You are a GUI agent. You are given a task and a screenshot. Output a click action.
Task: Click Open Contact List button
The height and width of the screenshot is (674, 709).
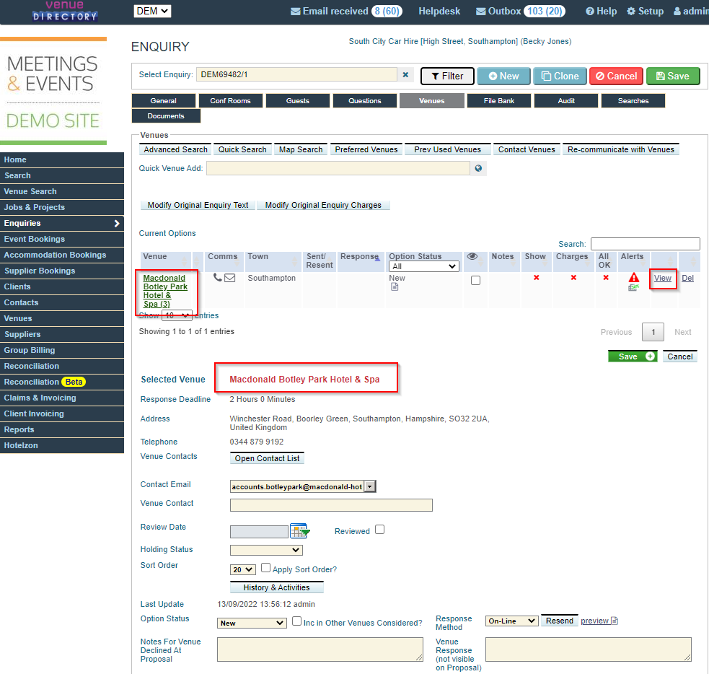click(x=267, y=458)
